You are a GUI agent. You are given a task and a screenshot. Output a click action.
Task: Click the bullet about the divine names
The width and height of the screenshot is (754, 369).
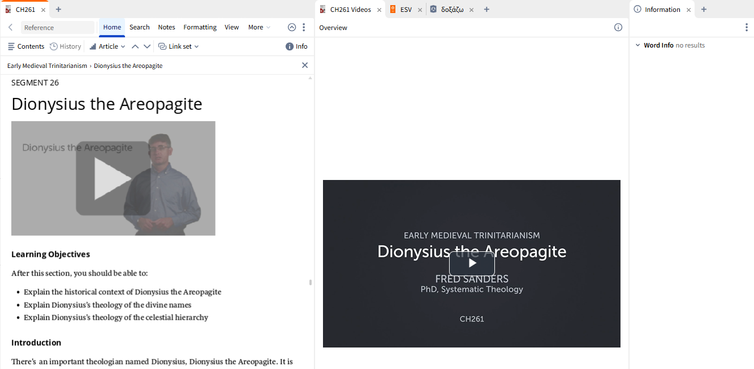click(107, 305)
